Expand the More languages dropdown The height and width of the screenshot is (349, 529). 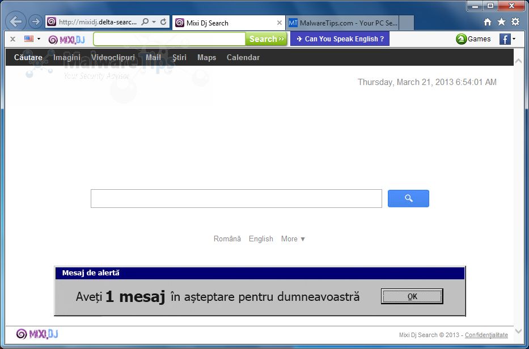[293, 239]
